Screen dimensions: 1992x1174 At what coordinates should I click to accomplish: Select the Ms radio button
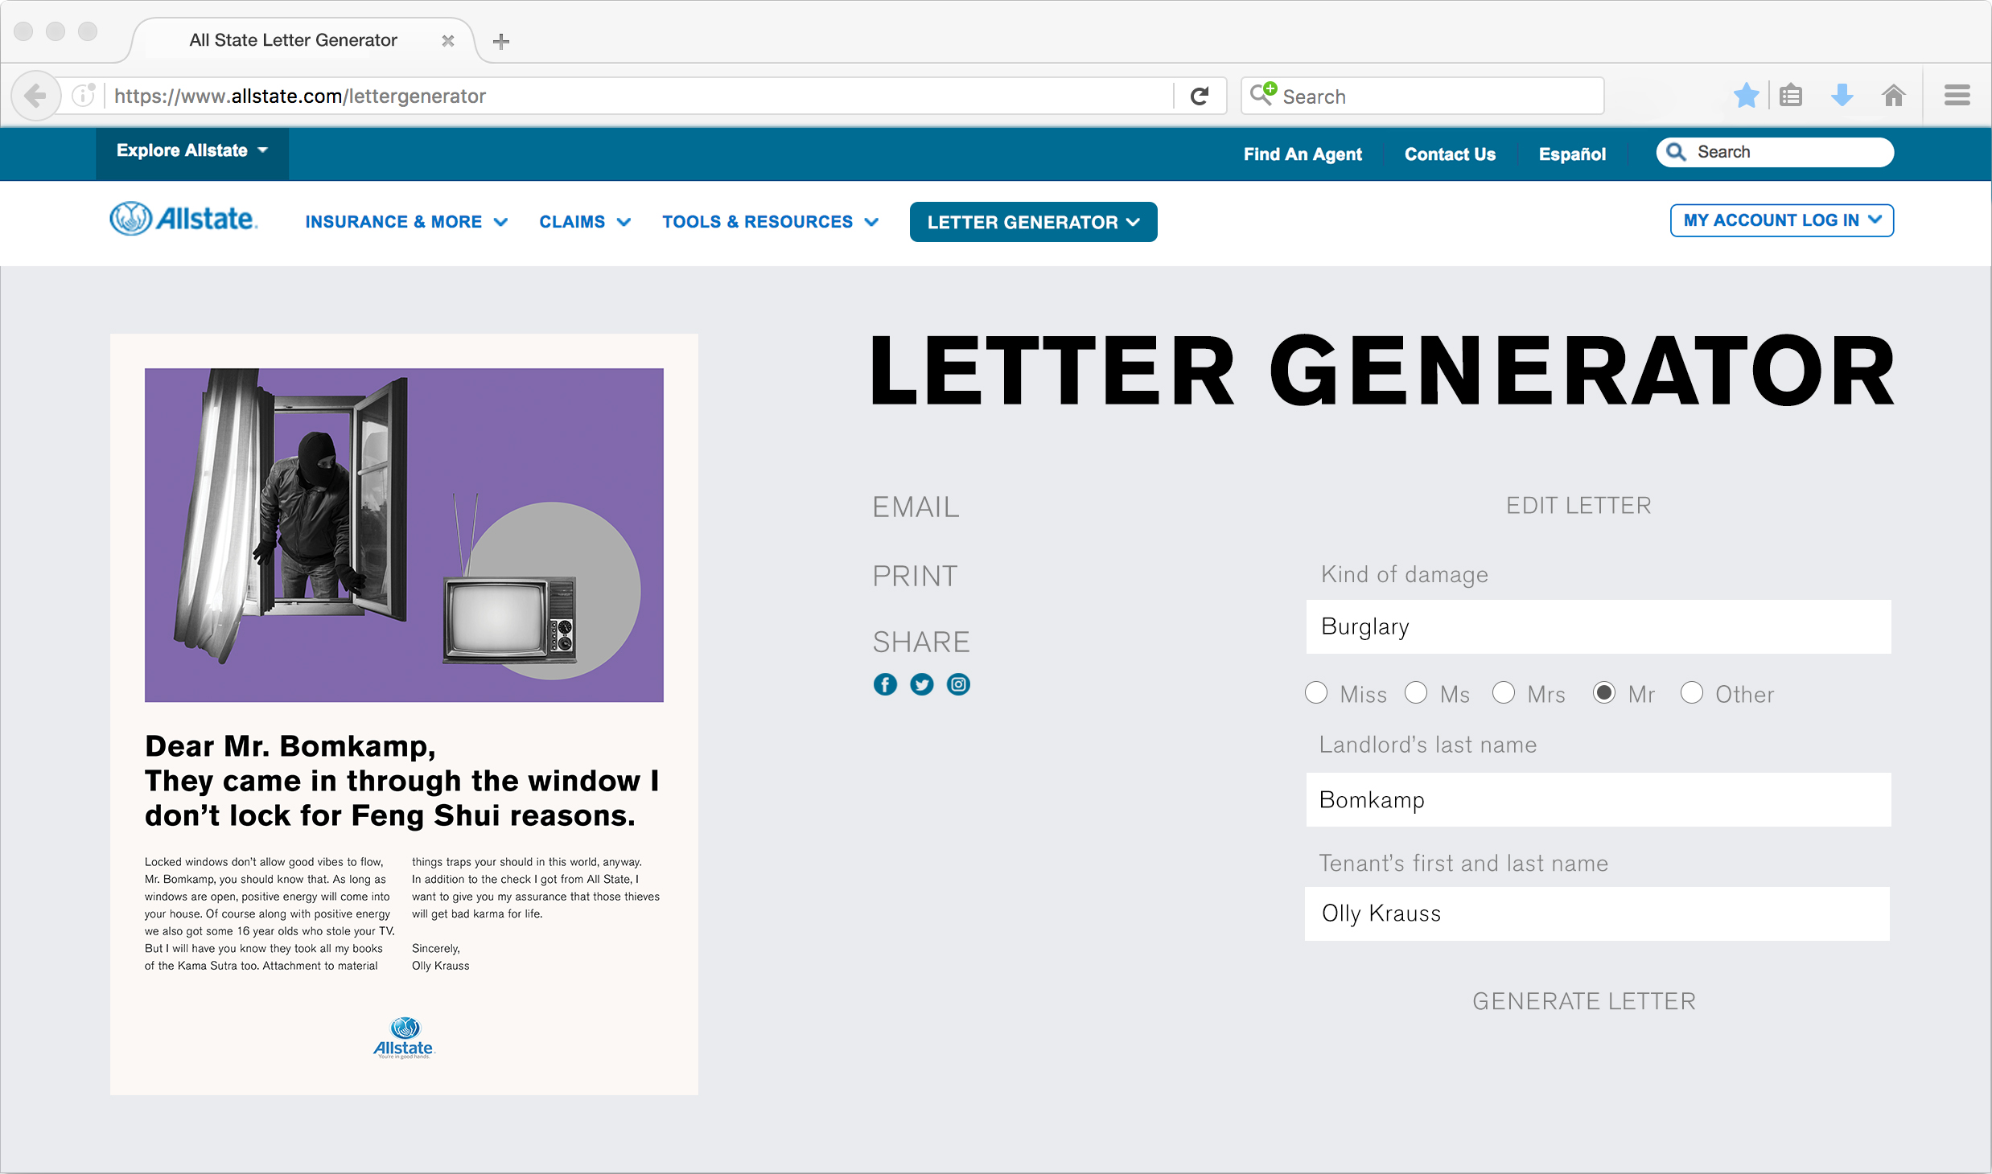[1414, 695]
